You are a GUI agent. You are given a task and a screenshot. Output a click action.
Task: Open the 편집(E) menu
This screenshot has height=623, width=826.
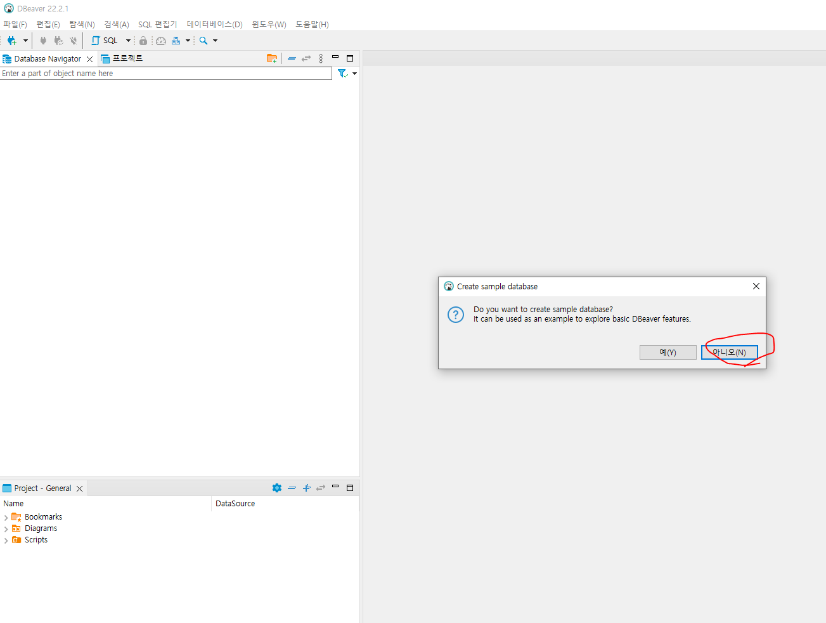pos(48,24)
